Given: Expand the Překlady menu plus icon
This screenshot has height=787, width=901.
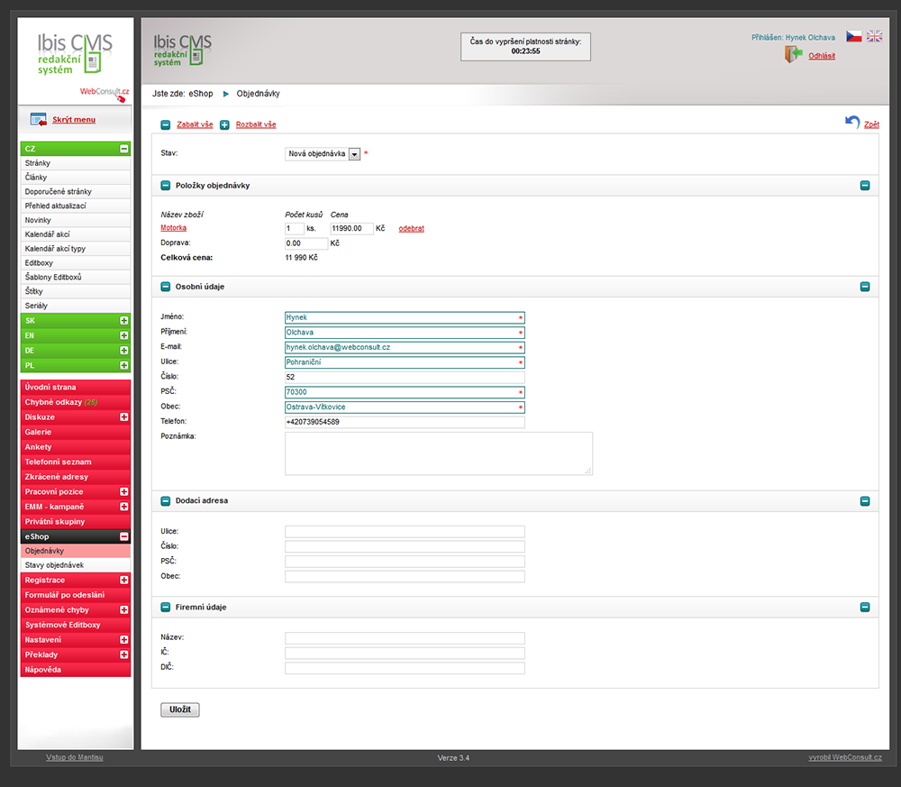Looking at the screenshot, I should (123, 655).
